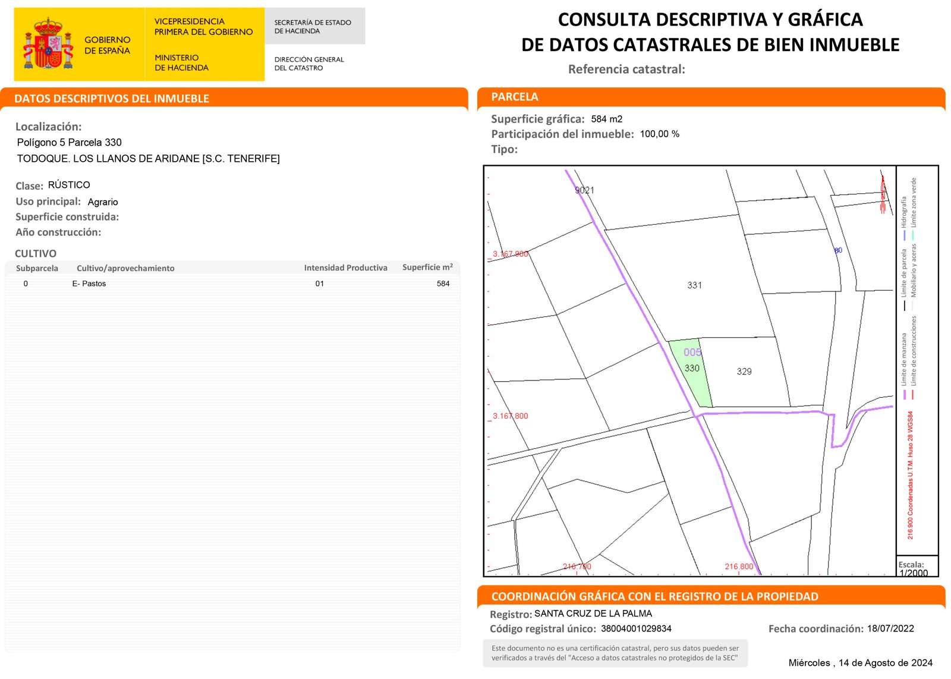This screenshot has width=951, height=679.
Task: Click the date 'Miércoles, 14 de Agosto de 2024'
Action: [861, 663]
